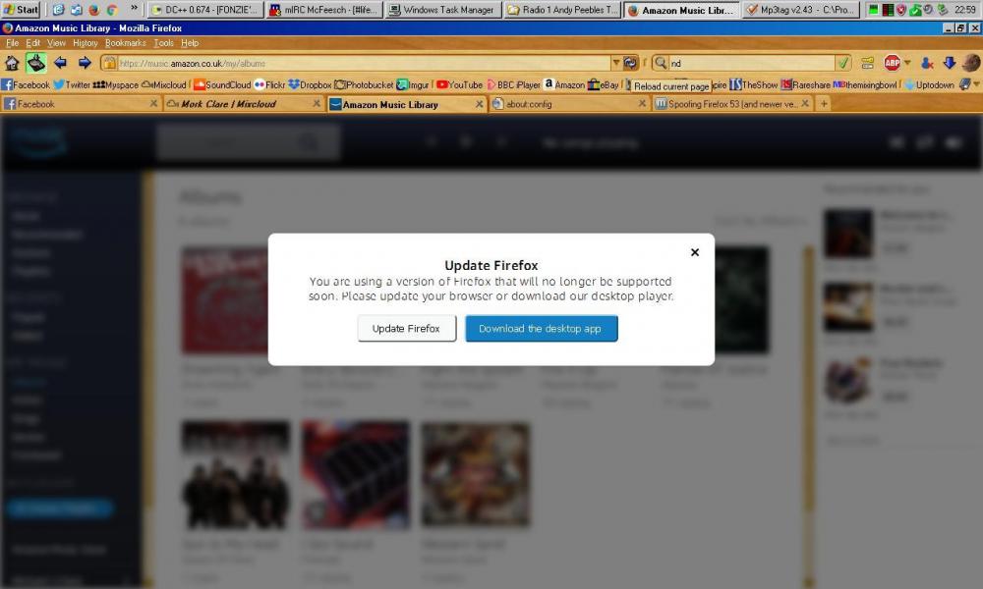This screenshot has height=589, width=983.
Task: Go back using the blue left arrow
Action: click(60, 63)
